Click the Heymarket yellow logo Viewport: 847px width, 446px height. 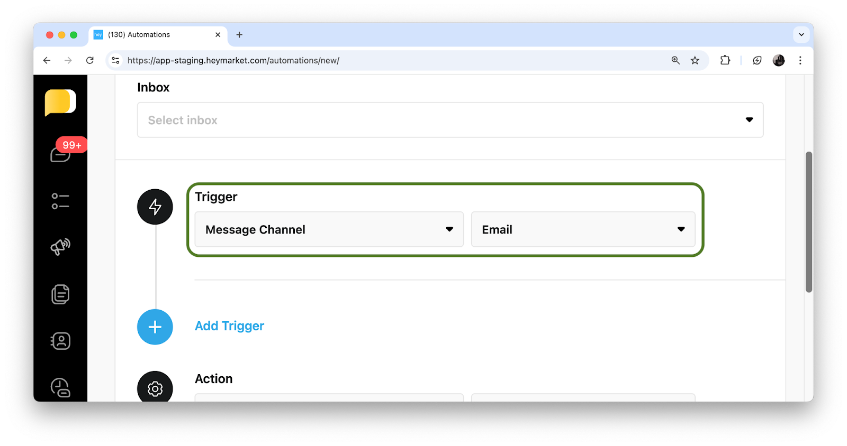click(60, 102)
